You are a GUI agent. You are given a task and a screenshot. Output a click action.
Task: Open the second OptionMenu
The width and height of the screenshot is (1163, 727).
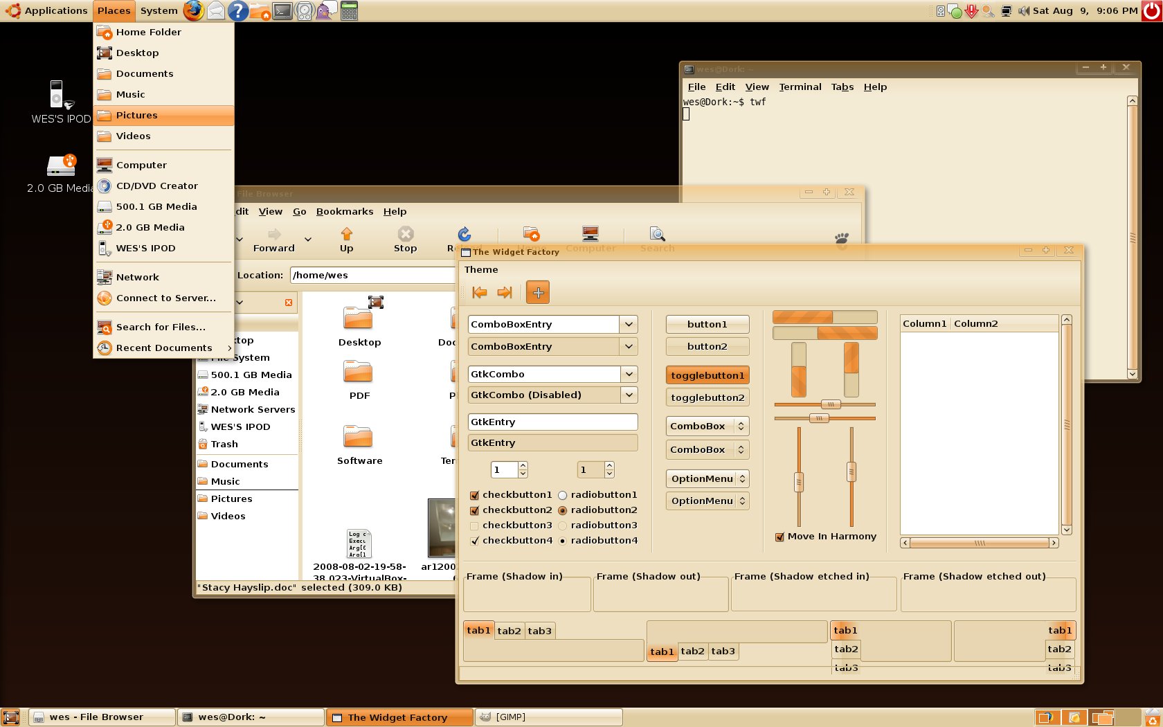tap(707, 501)
